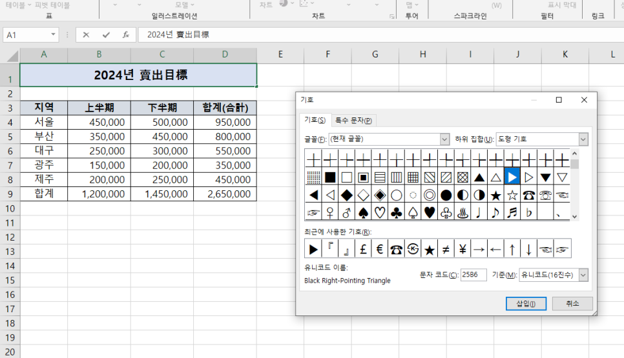Image resolution: width=624 pixels, height=358 pixels.
Task: Select the white star outline symbol
Action: point(512,195)
